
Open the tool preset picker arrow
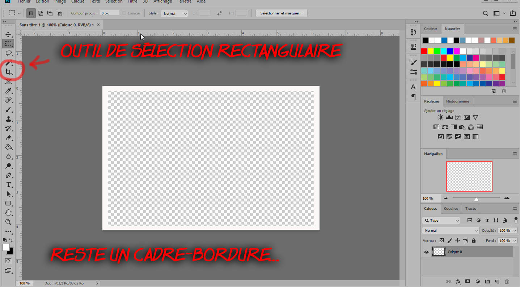point(19,13)
